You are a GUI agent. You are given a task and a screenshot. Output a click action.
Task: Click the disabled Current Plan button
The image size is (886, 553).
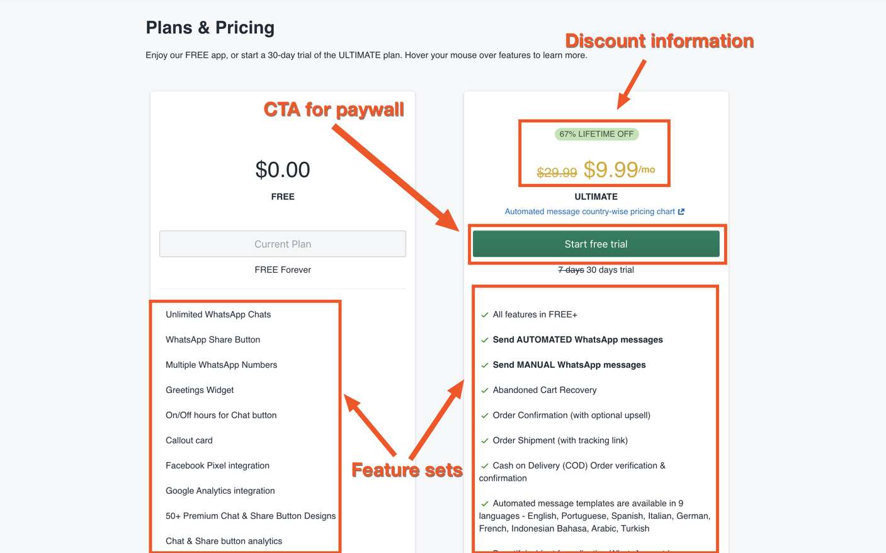click(x=282, y=244)
